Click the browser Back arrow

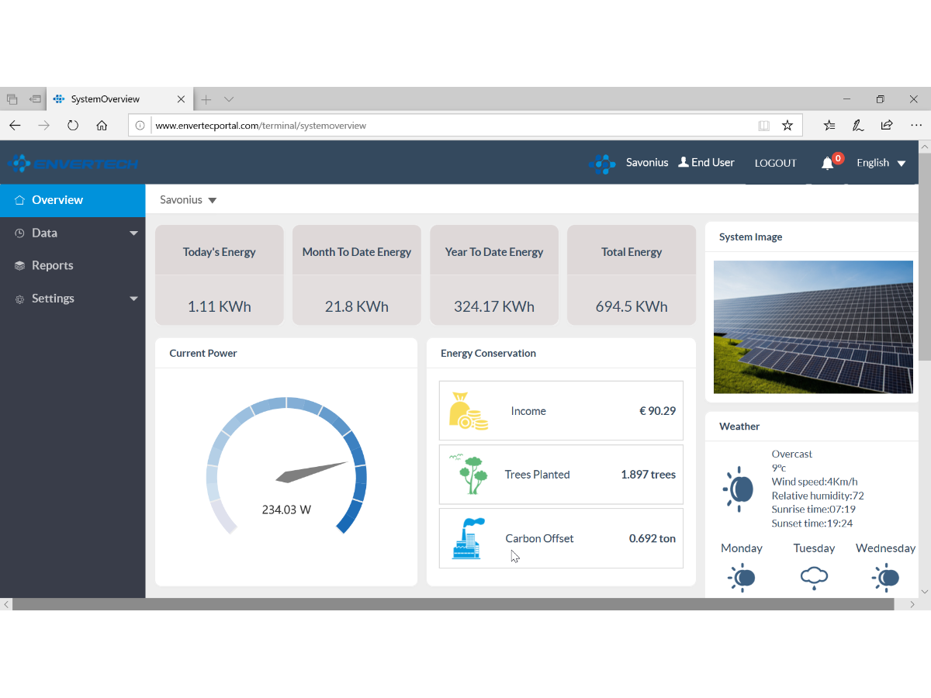(15, 125)
